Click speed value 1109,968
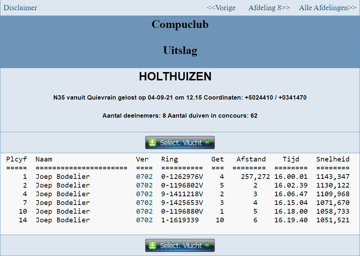 (333, 194)
